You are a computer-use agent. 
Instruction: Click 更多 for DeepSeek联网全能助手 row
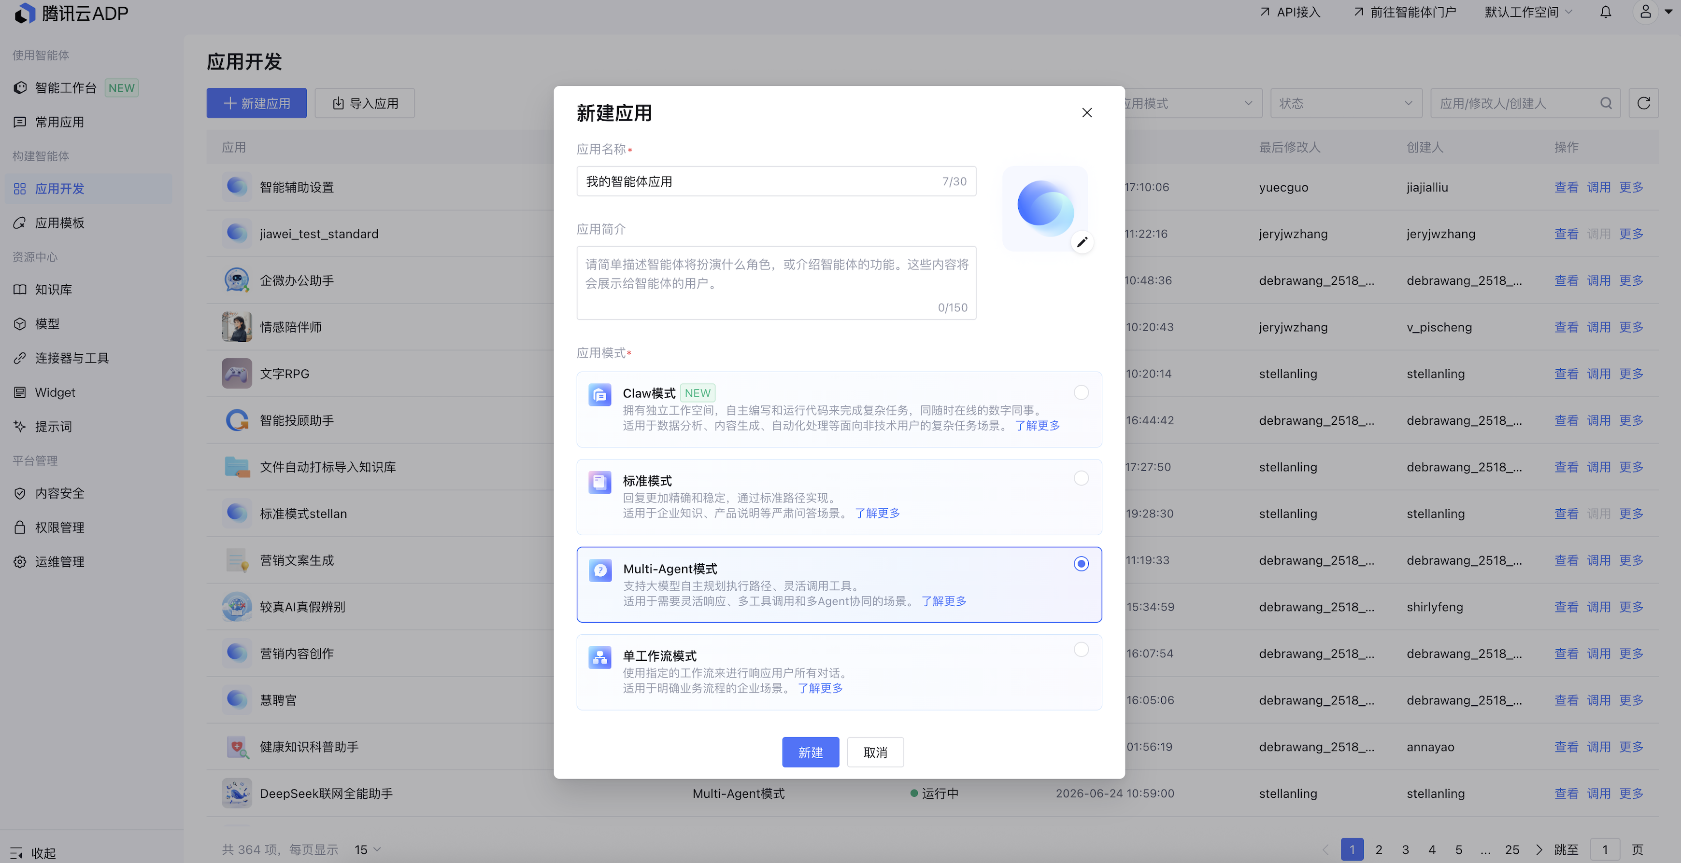coord(1631,793)
